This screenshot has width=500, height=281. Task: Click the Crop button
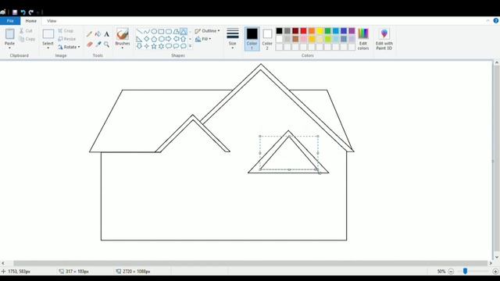pos(66,30)
